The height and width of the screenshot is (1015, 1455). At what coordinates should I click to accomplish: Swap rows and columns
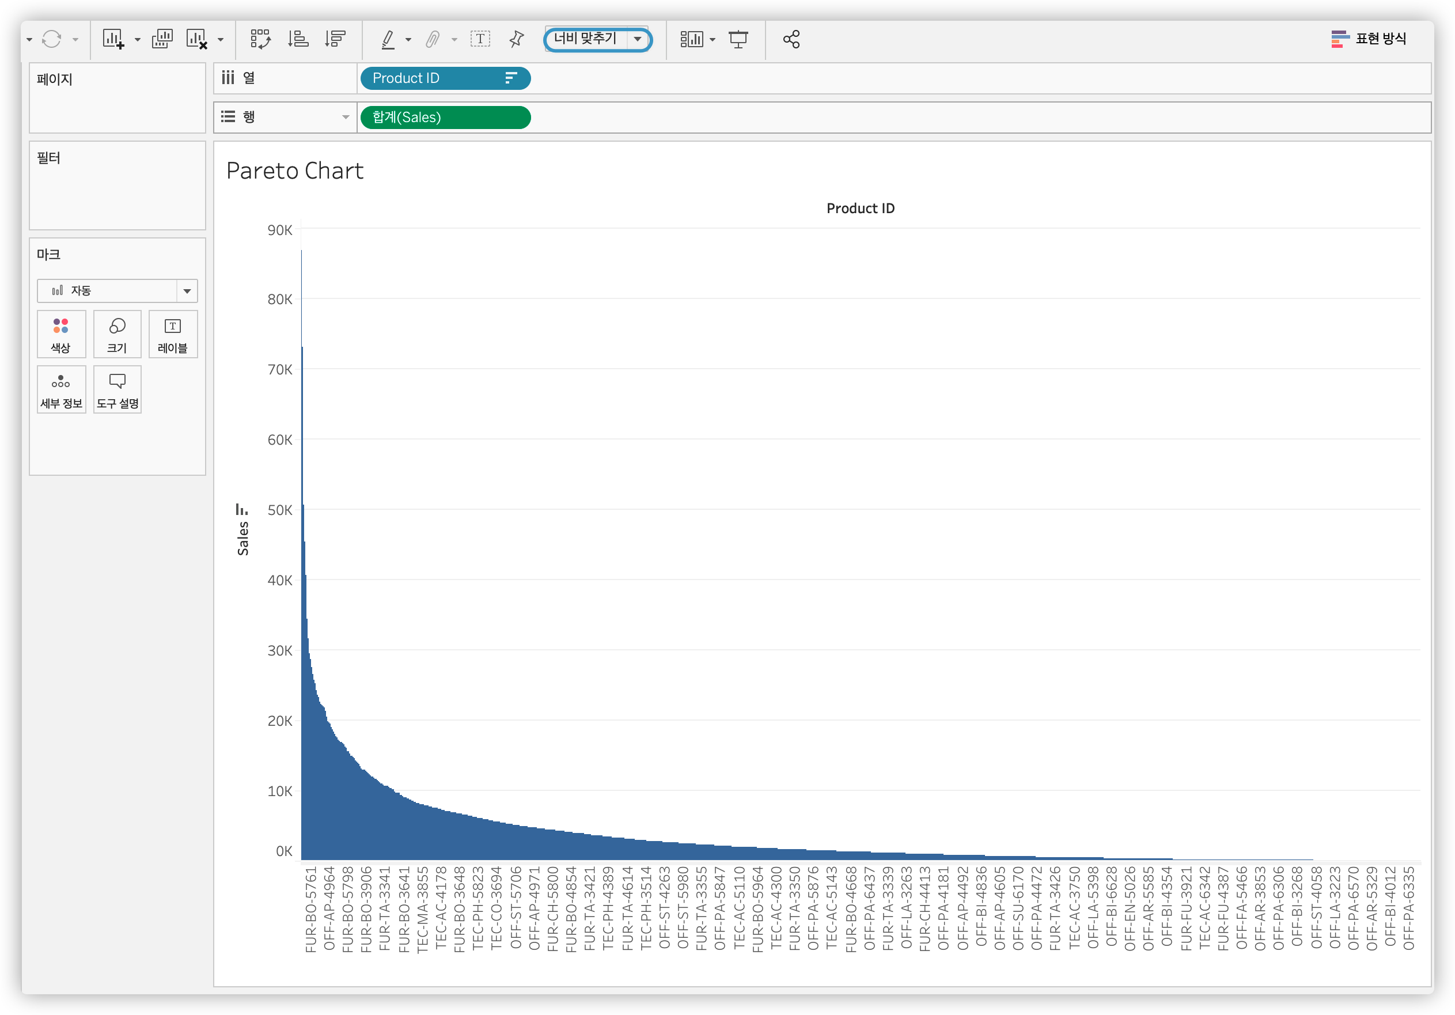point(260,39)
